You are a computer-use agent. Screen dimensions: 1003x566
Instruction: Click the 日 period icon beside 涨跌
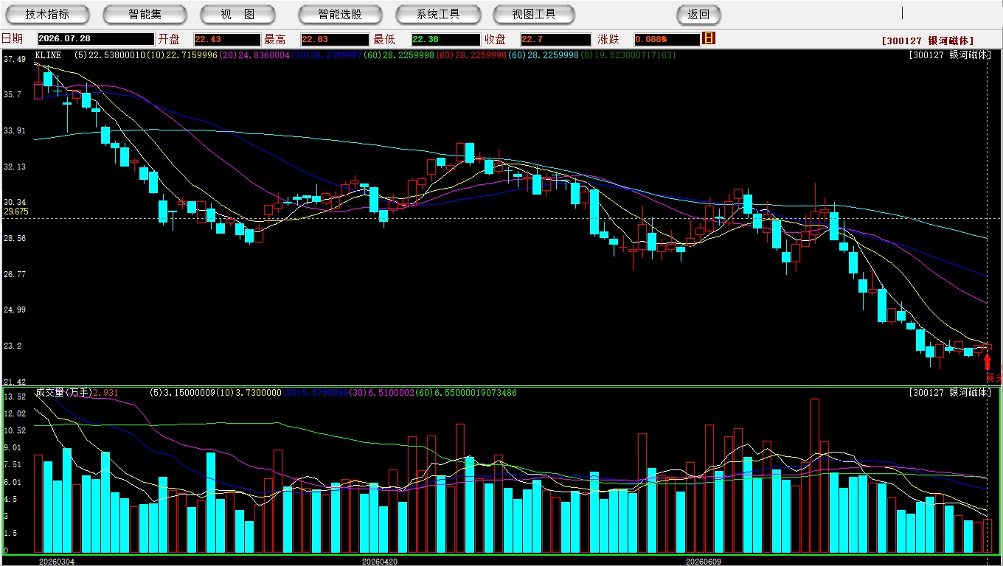(x=709, y=38)
